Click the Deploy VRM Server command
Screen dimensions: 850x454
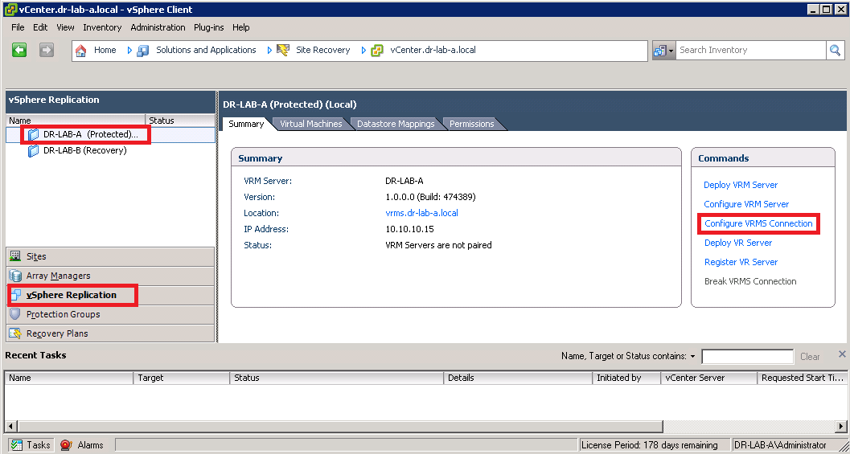click(x=741, y=185)
